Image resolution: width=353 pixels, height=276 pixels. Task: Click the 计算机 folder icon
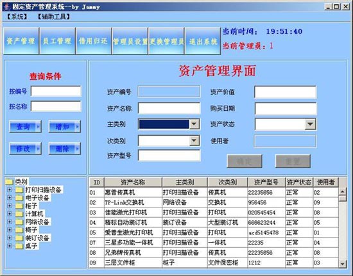19,214
